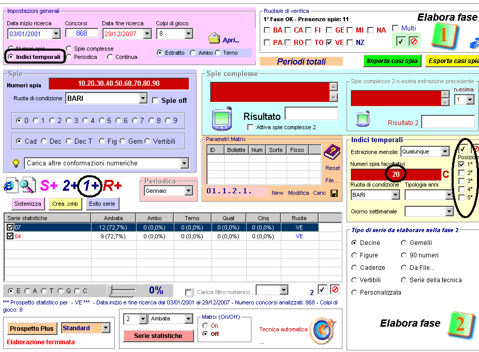Open the magnifier preview icon
Viewport: 479px width, 352px height.
click(x=27, y=185)
